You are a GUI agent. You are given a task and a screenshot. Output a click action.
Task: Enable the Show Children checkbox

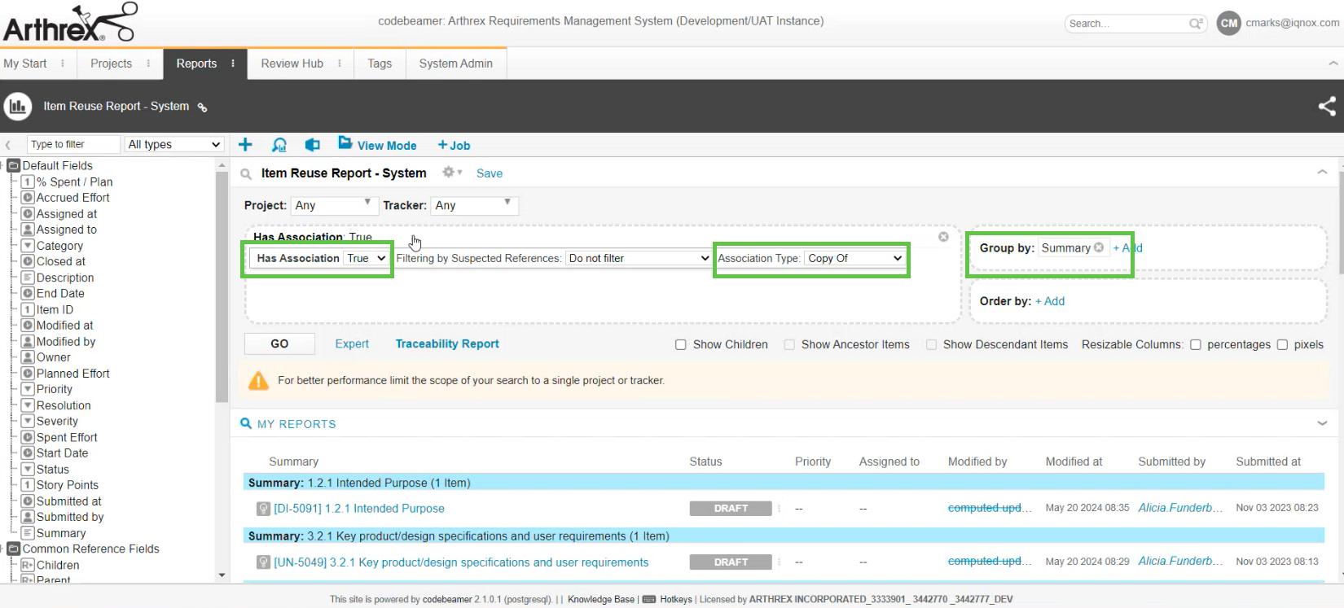pyautogui.click(x=681, y=345)
